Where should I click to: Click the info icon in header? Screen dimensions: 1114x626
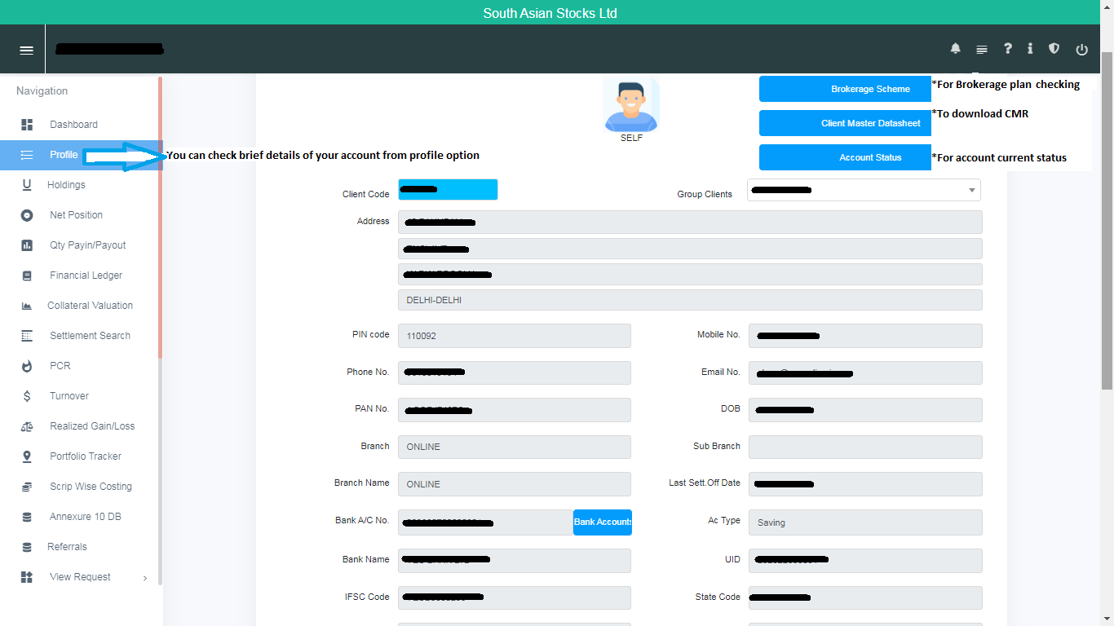[1030, 49]
